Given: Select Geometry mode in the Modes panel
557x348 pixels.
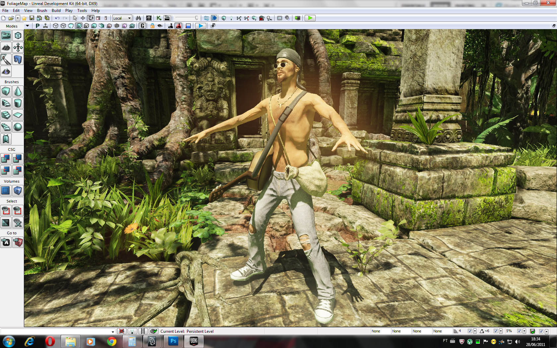Looking at the screenshot, I should click(x=18, y=36).
